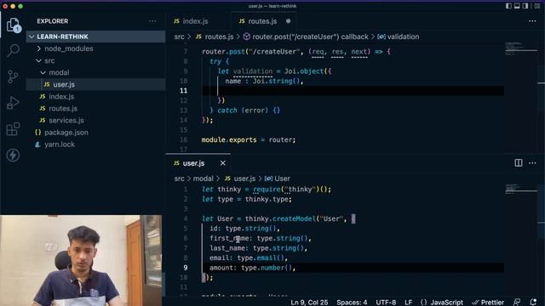
Task: Click 'name : Joi.string(),' line
Action: click(x=264, y=82)
